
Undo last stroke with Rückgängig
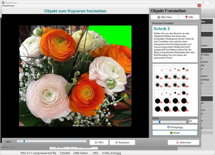pos(175,127)
